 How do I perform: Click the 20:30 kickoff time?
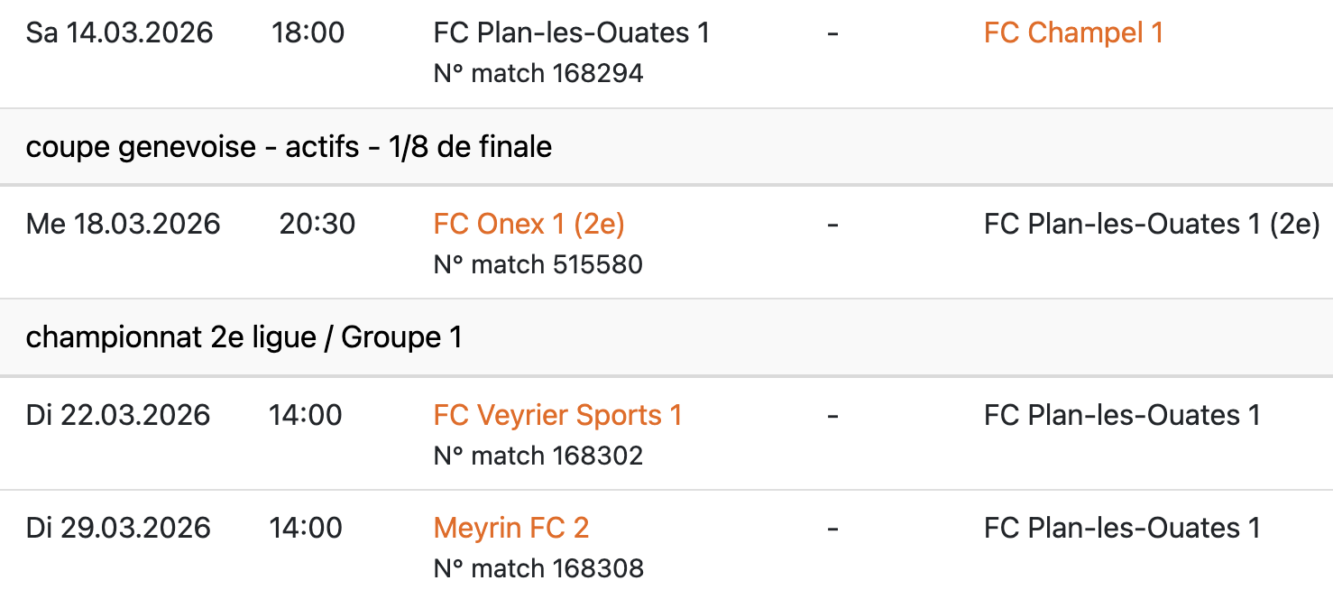point(317,225)
